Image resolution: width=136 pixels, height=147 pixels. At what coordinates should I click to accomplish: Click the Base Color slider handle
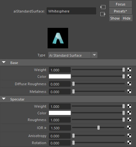click(x=123, y=76)
